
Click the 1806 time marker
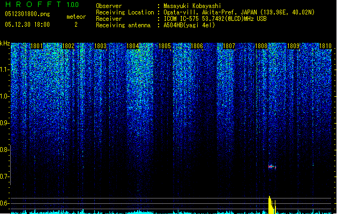(x=197, y=46)
